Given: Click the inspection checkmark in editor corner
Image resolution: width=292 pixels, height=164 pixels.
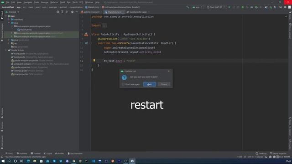Looking at the screenshot, I should (x=286, y=16).
